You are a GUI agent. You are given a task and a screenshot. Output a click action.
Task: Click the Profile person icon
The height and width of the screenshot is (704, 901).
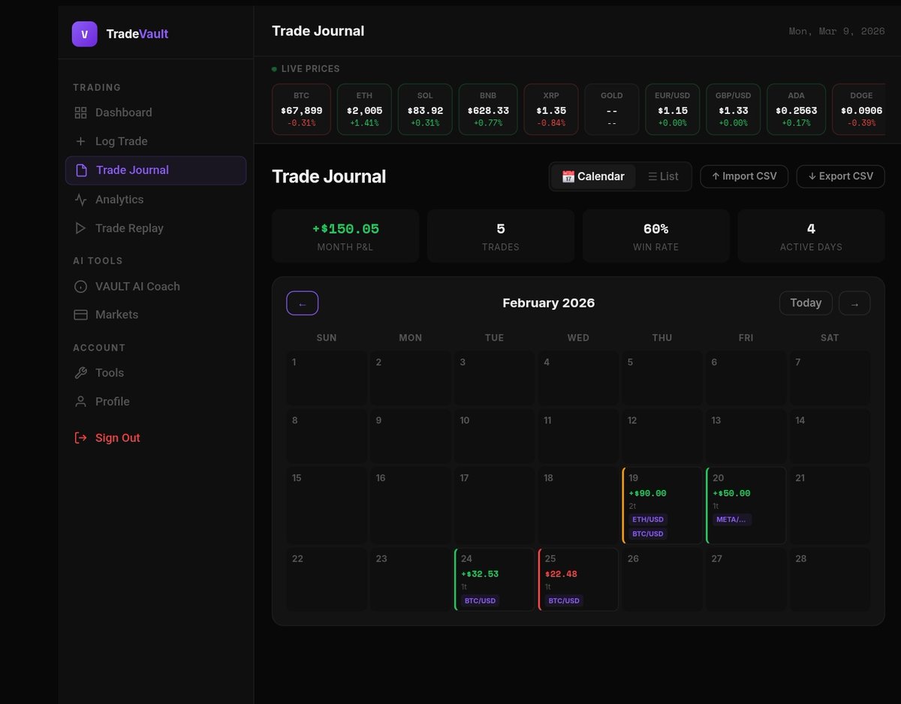(80, 402)
